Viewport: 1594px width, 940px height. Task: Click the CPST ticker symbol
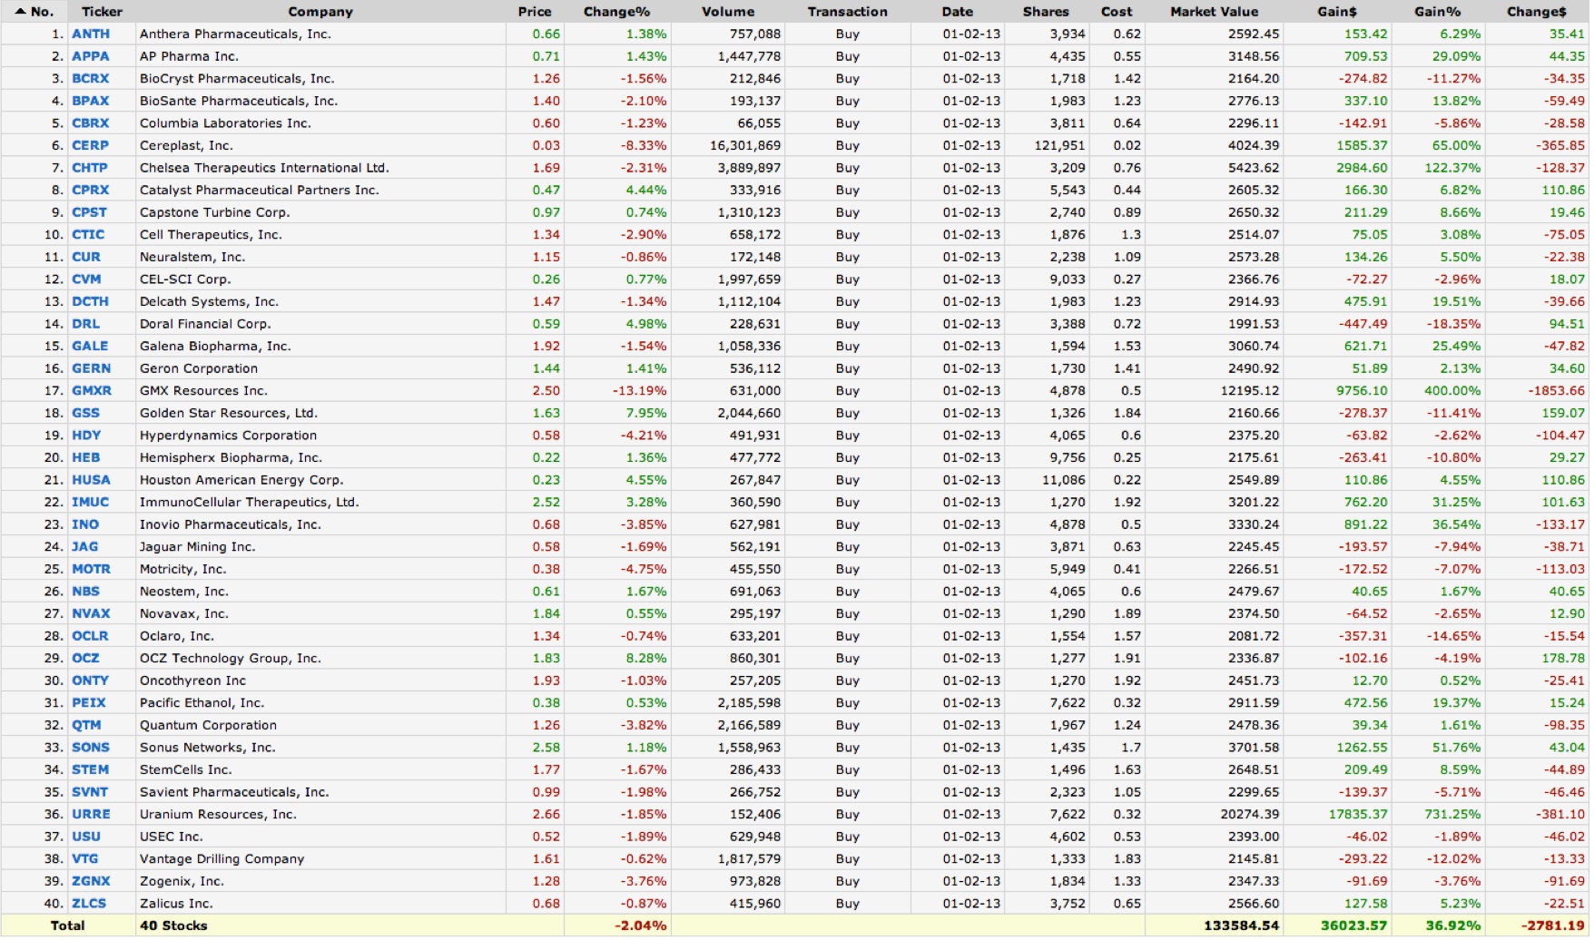tap(90, 212)
